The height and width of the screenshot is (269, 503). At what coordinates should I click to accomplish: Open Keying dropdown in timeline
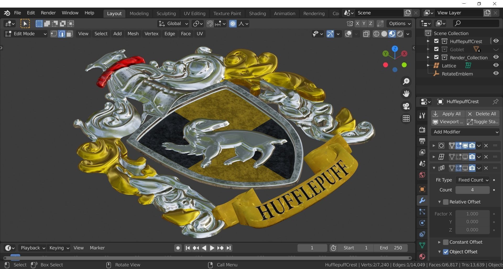59,248
